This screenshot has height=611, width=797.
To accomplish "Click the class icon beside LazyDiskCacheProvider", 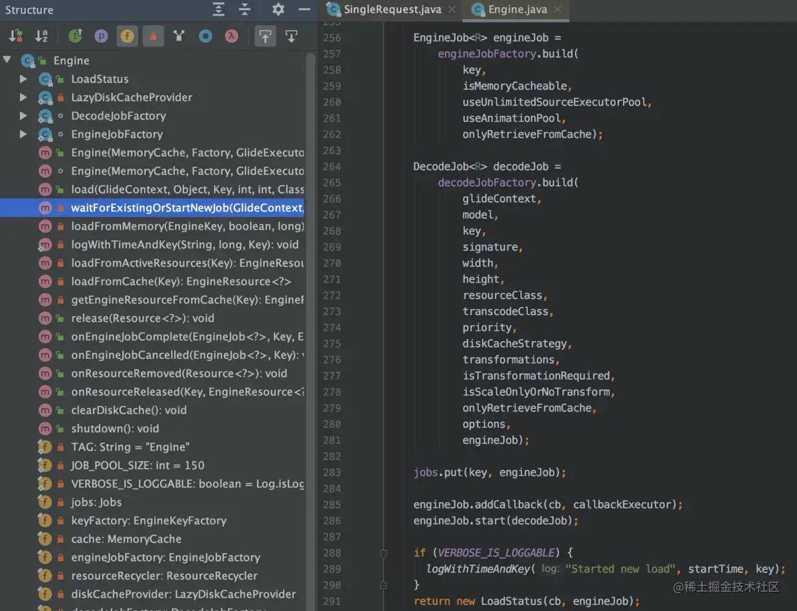I will pos(45,98).
